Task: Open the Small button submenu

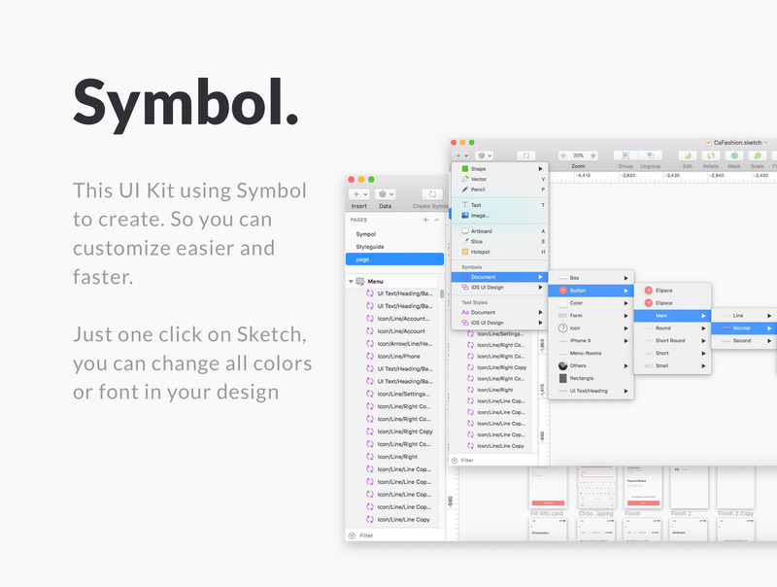Action: (x=672, y=365)
